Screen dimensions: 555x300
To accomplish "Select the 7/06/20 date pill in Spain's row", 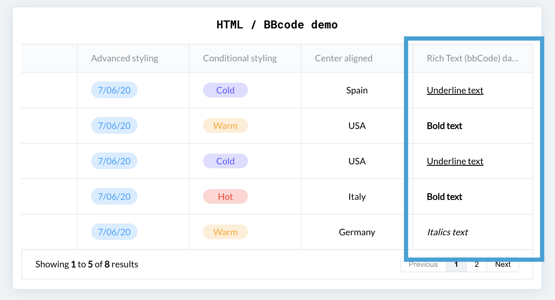I will (114, 90).
